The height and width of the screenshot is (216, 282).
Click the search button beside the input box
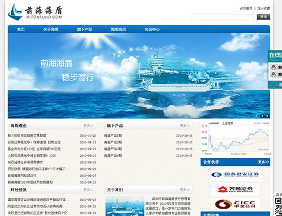(263, 17)
